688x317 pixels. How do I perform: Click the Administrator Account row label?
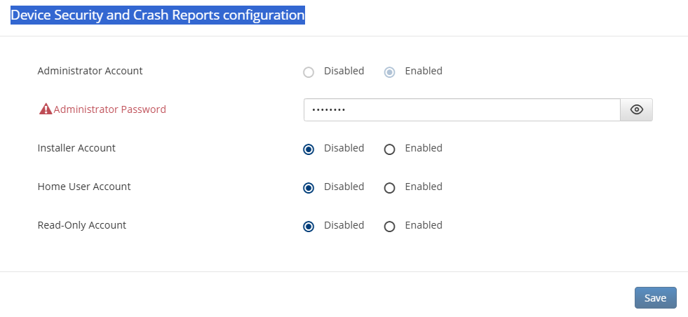pyautogui.click(x=90, y=71)
